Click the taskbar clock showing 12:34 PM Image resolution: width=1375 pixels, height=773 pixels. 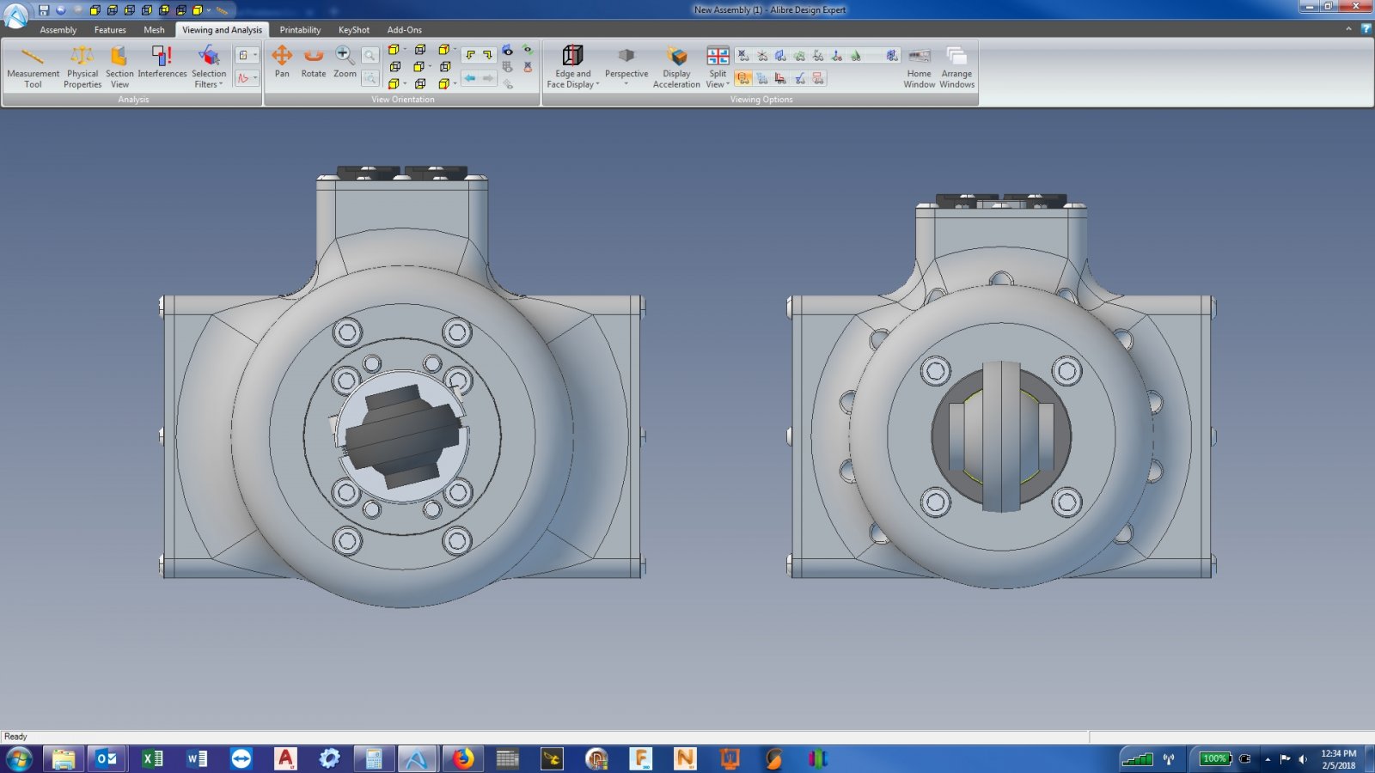pyautogui.click(x=1338, y=759)
